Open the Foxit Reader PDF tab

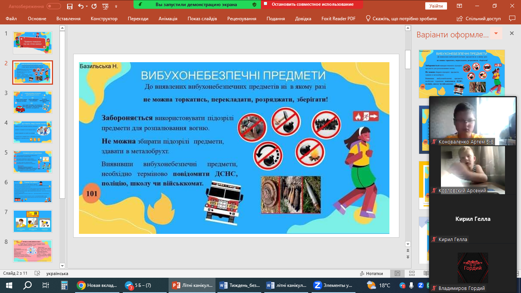tap(338, 18)
